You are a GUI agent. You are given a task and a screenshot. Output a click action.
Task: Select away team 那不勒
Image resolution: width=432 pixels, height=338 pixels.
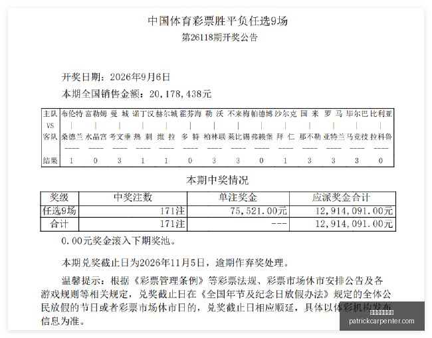310,137
